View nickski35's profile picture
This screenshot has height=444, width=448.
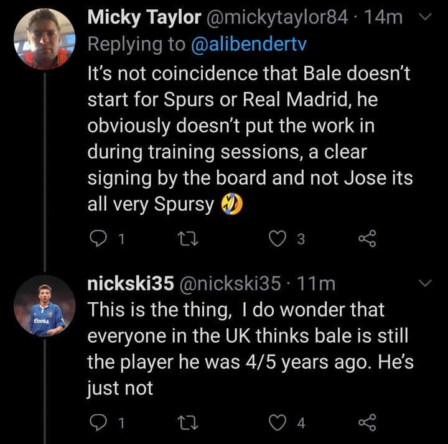pyautogui.click(x=45, y=305)
